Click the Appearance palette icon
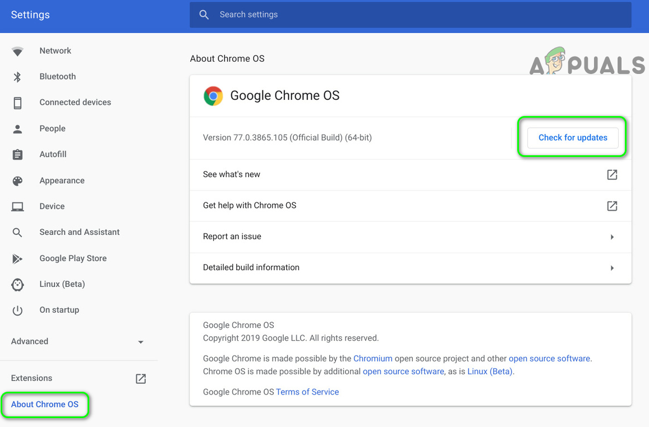The width and height of the screenshot is (649, 427). 17,180
